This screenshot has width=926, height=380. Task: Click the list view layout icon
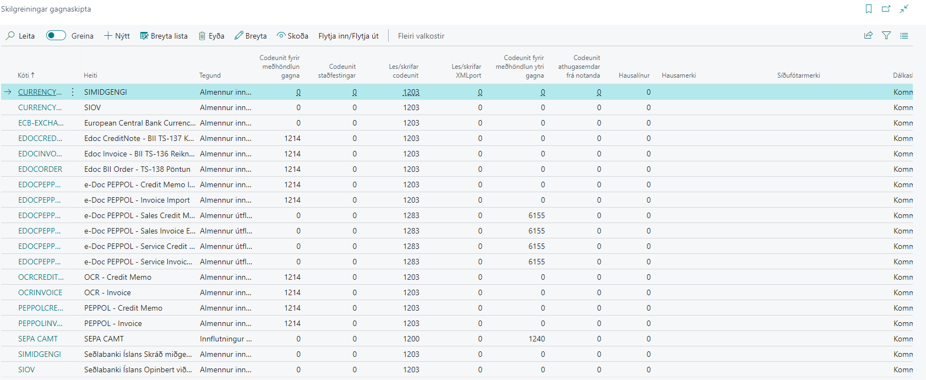point(904,35)
